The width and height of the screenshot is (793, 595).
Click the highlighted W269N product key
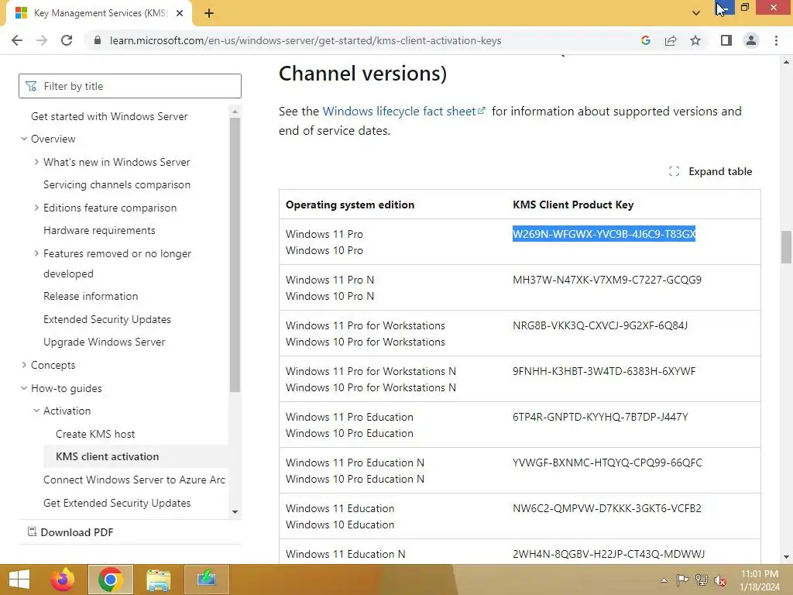click(604, 234)
